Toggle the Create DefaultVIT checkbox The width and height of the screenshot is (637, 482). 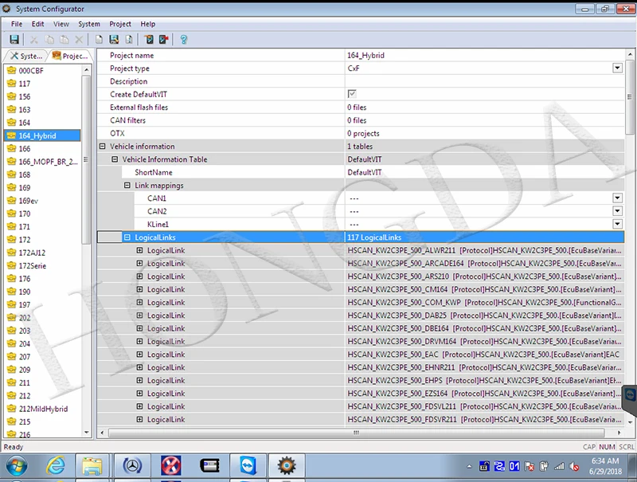(x=352, y=94)
